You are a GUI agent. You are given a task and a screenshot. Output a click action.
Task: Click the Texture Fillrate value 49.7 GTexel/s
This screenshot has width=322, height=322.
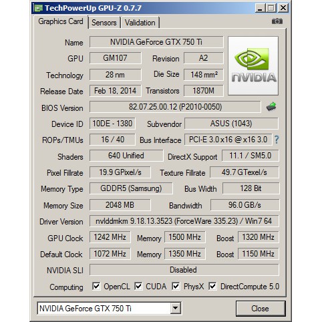244,172
